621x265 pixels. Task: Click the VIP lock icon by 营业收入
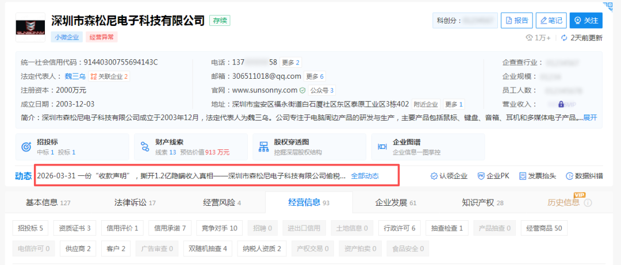561,105
